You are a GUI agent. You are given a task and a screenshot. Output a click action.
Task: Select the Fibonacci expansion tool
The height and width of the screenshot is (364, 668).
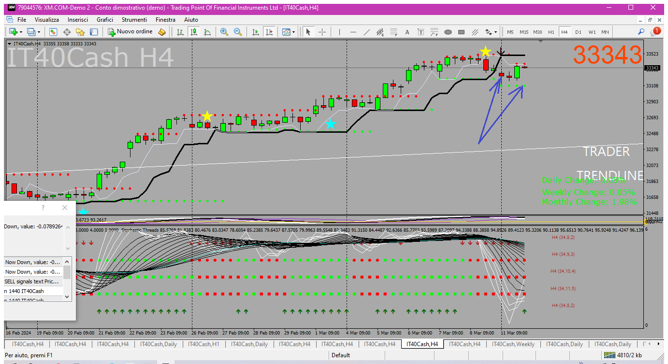pos(434,32)
